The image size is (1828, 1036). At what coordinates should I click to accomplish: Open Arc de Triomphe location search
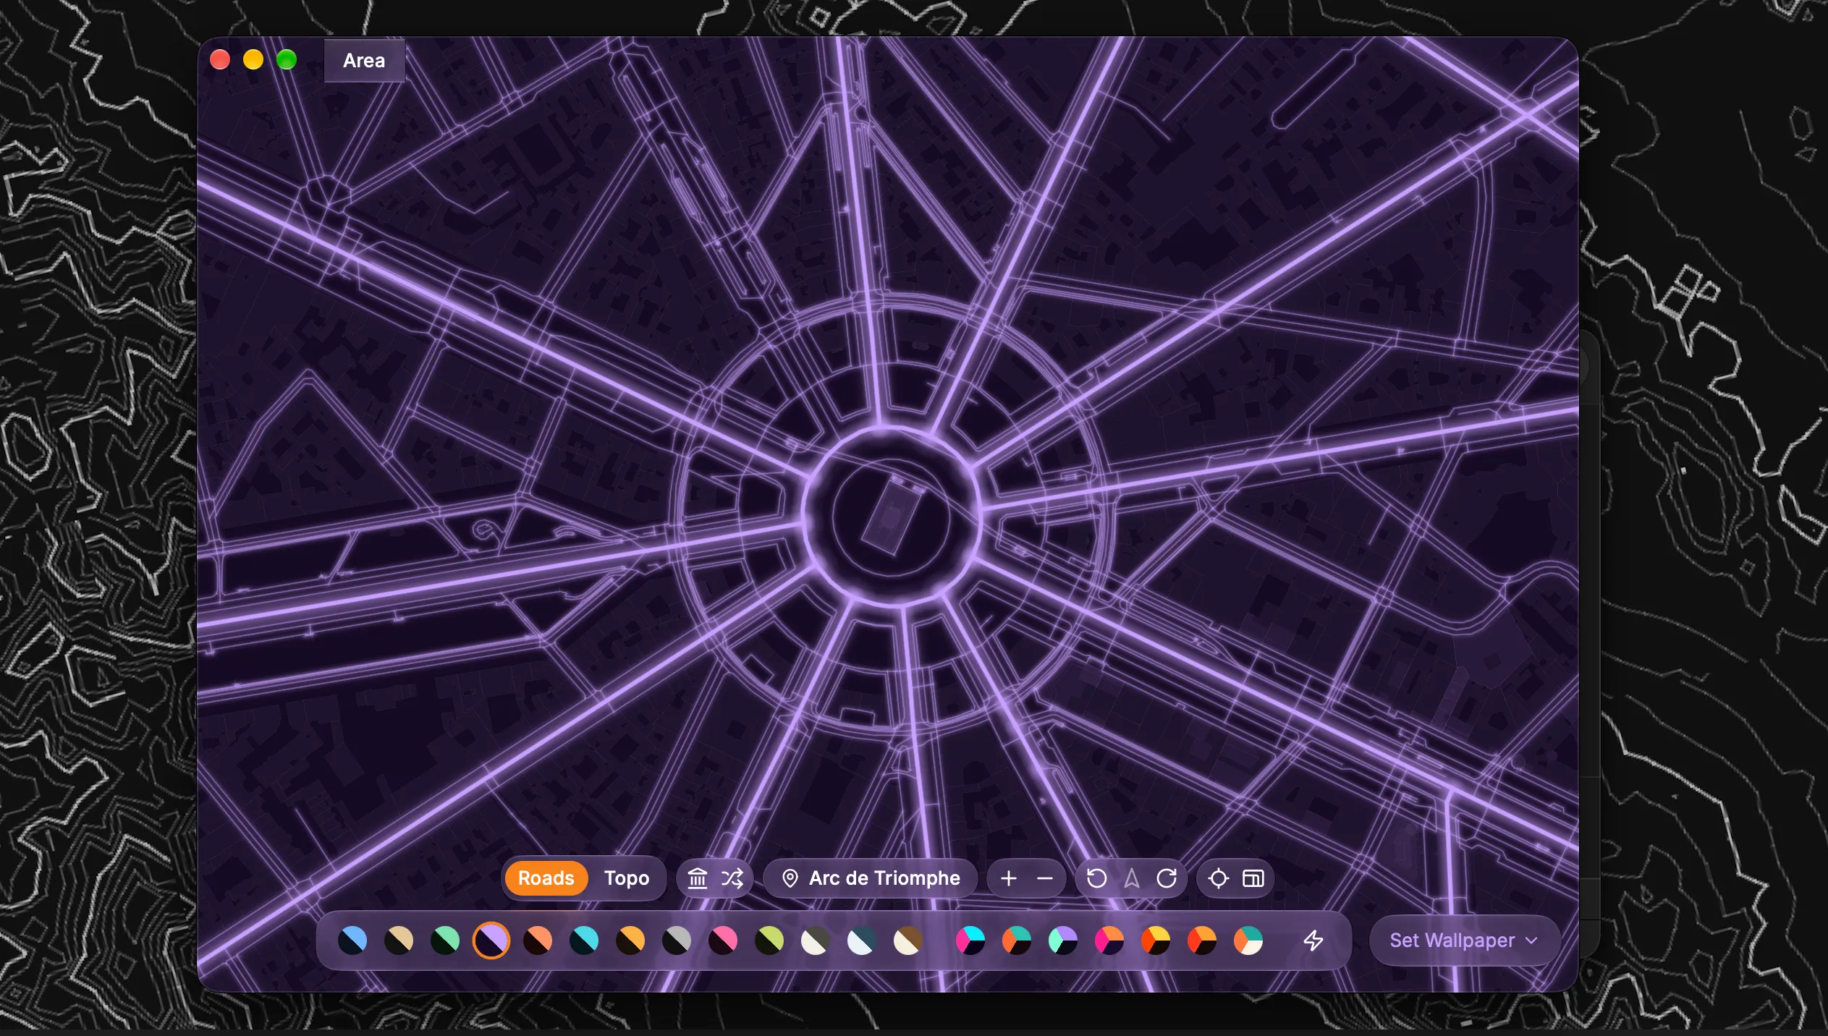[871, 878]
